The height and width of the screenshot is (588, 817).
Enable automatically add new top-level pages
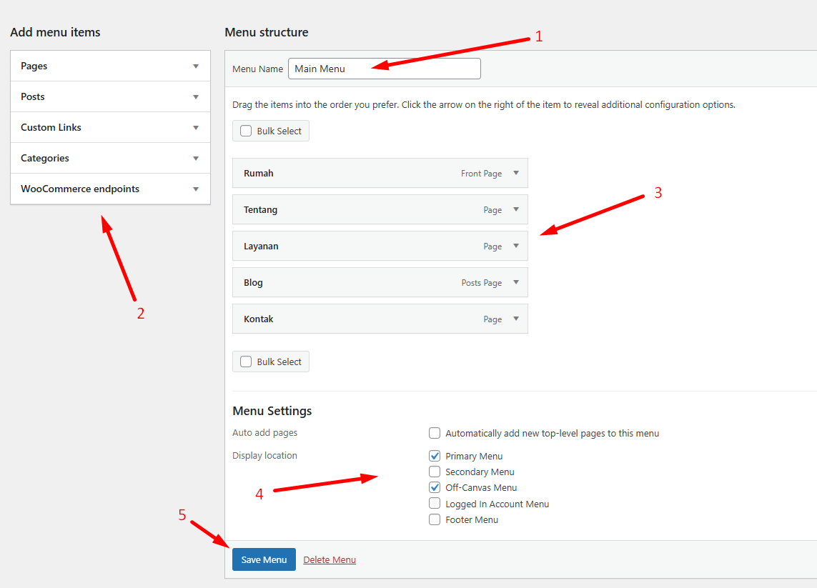(435, 433)
